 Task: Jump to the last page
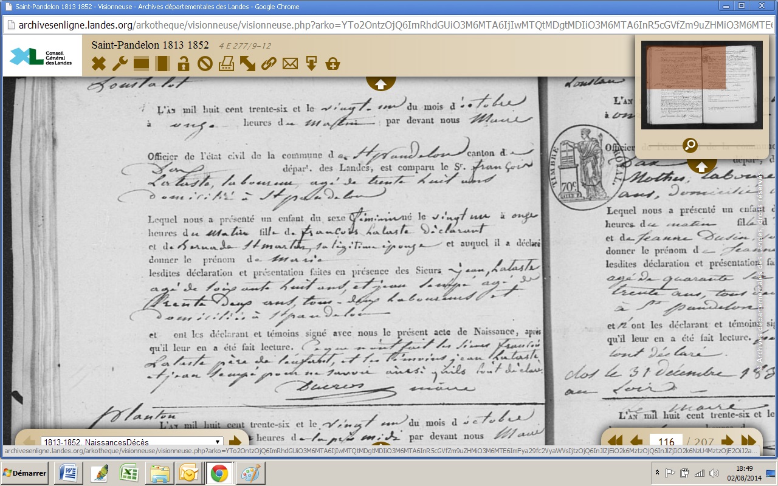pos(749,441)
